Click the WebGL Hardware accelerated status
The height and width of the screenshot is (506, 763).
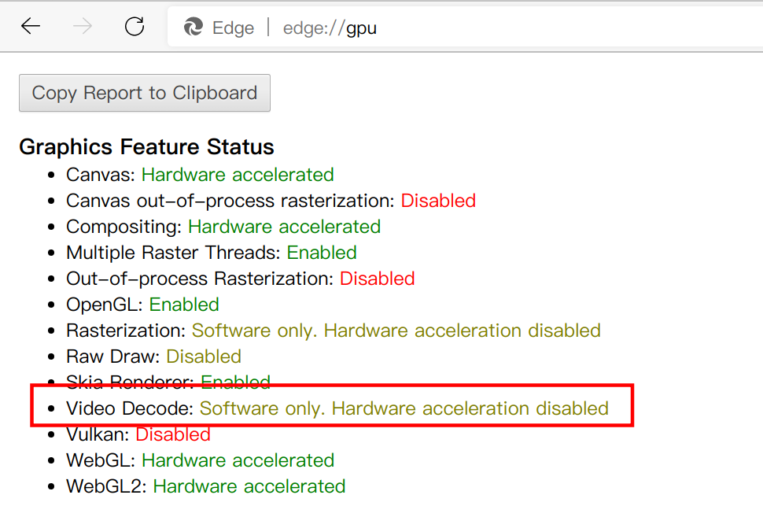coord(238,460)
